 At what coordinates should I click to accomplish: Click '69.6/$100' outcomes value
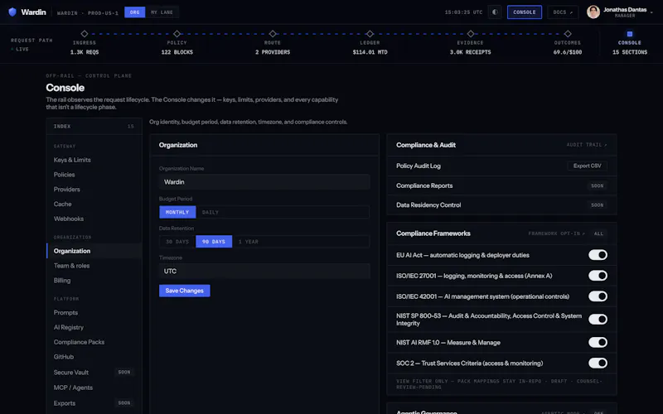tap(568, 52)
